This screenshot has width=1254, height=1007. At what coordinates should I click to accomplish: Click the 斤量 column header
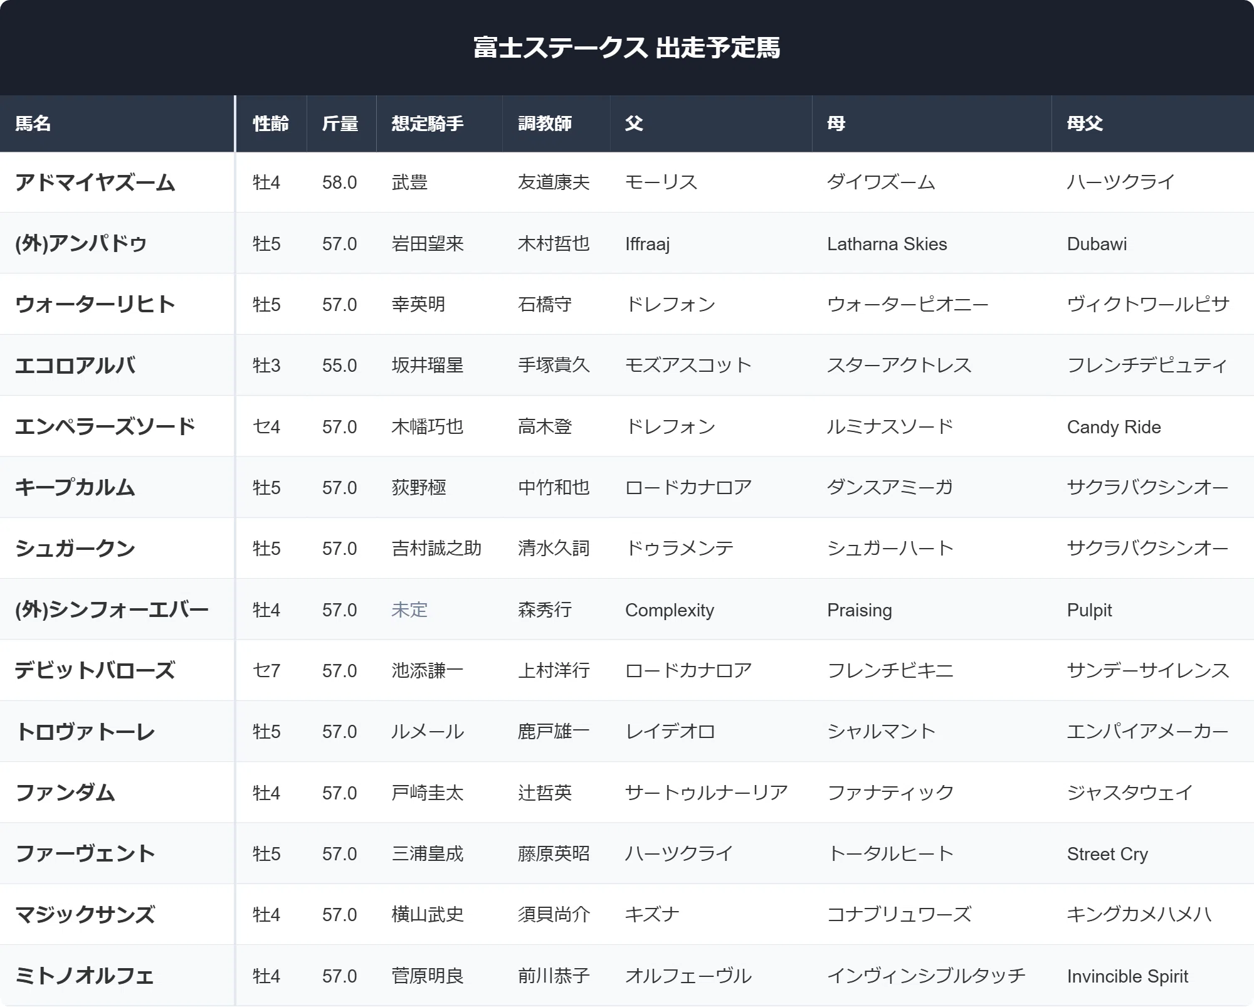tap(340, 124)
